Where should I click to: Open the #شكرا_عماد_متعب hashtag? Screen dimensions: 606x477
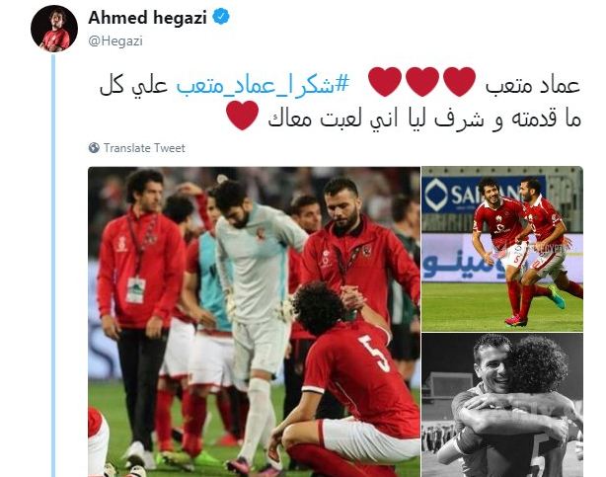pos(263,84)
